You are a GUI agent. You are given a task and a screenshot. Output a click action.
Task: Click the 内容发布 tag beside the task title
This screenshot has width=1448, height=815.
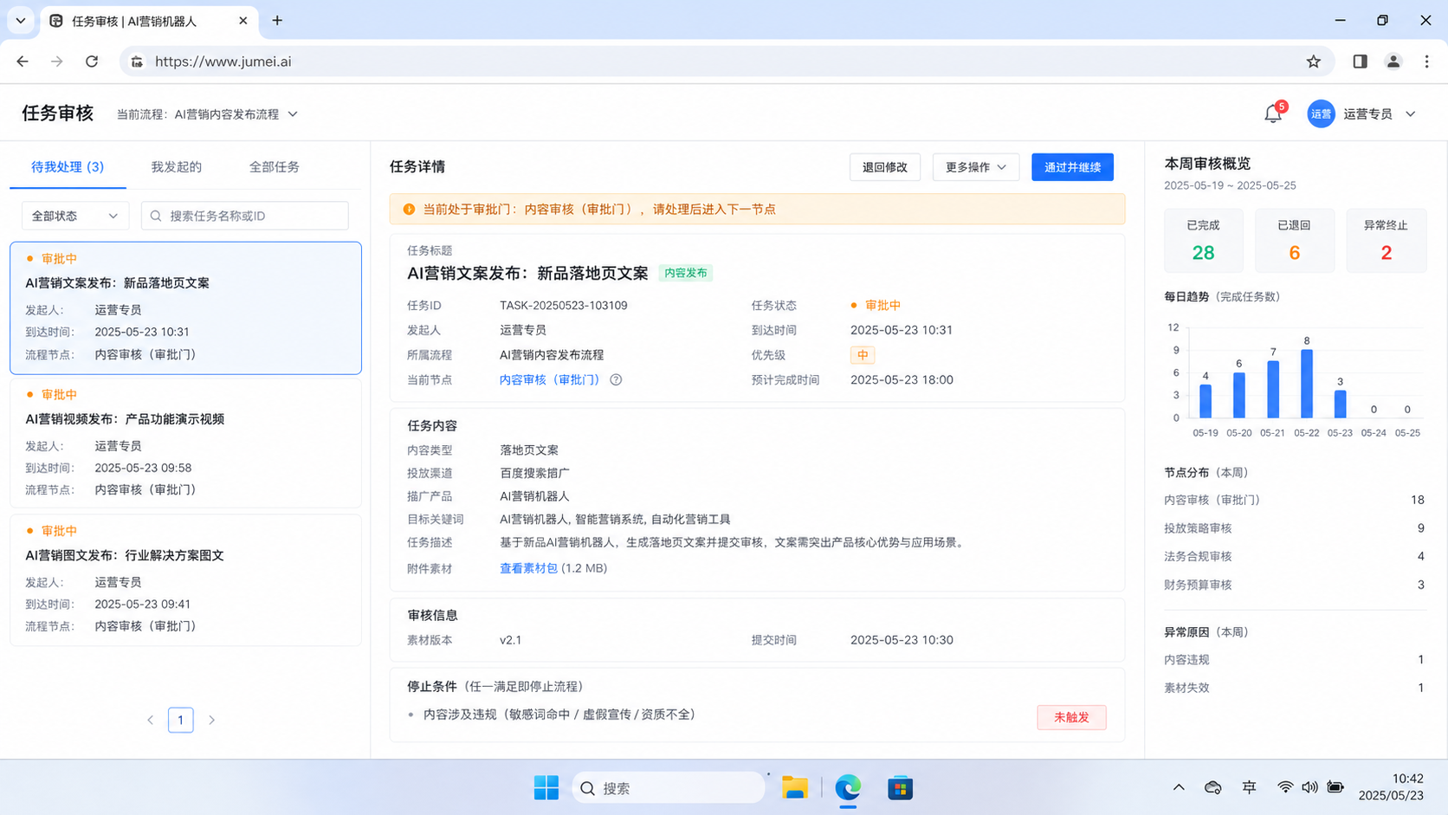685,273
